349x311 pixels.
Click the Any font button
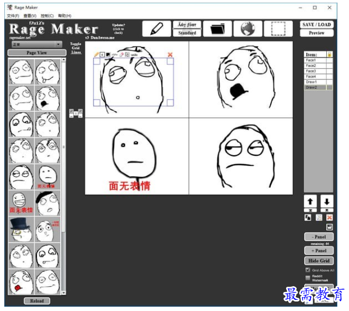[x=187, y=25]
